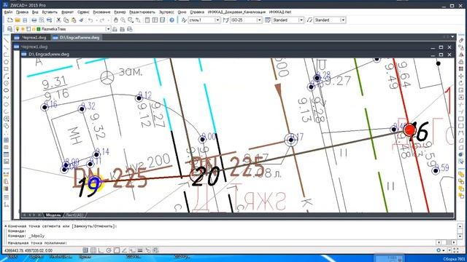Open the Формат menu

pyautogui.click(x=67, y=12)
